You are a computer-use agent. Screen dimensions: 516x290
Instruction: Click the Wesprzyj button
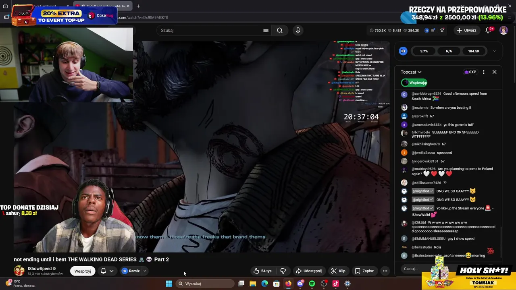(83, 271)
